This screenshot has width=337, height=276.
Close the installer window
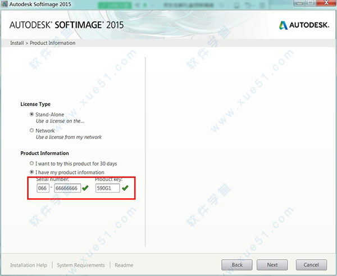click(327, 3)
